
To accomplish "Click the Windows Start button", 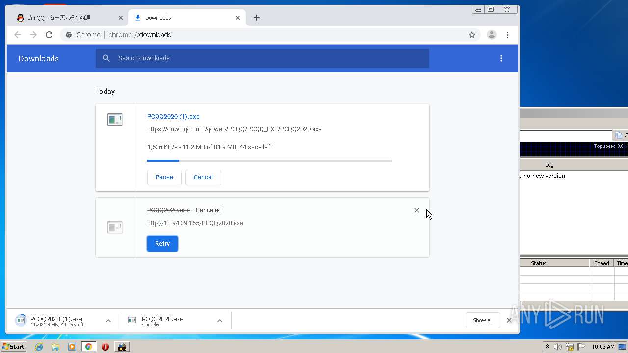I will (x=14, y=347).
